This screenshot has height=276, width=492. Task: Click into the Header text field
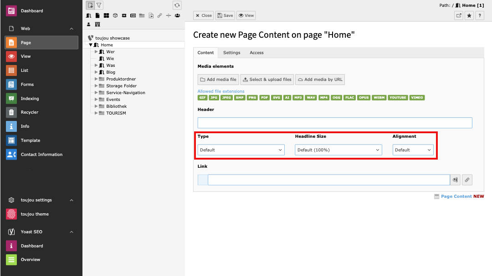coord(335,123)
